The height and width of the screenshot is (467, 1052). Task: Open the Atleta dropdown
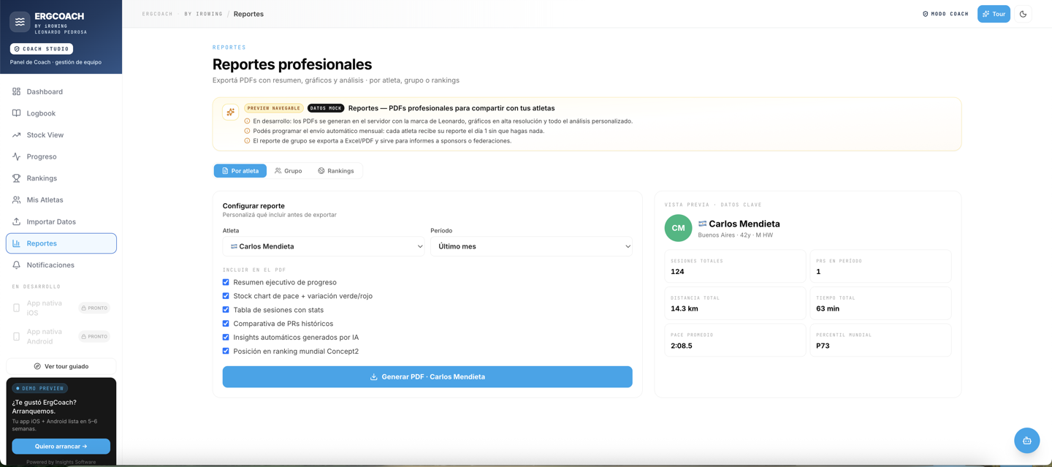tap(324, 246)
